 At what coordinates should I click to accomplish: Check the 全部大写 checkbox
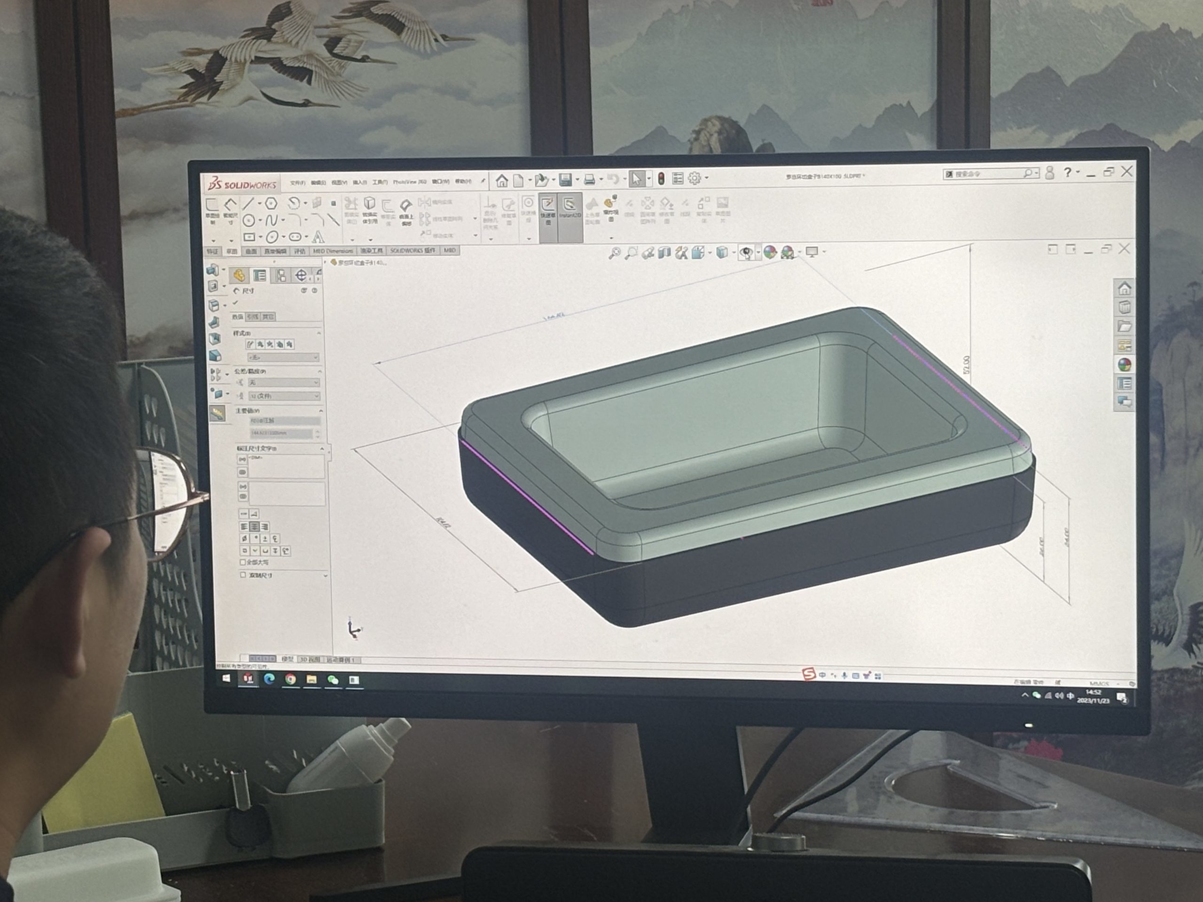(x=243, y=562)
